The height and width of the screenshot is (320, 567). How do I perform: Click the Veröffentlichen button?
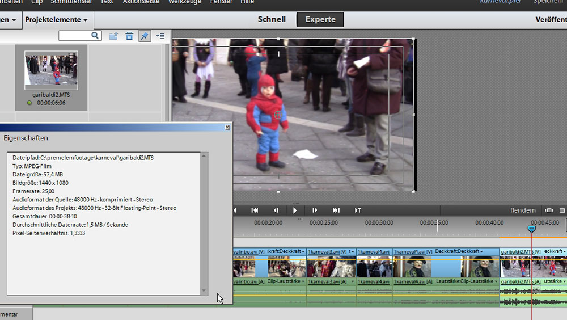pos(551,19)
